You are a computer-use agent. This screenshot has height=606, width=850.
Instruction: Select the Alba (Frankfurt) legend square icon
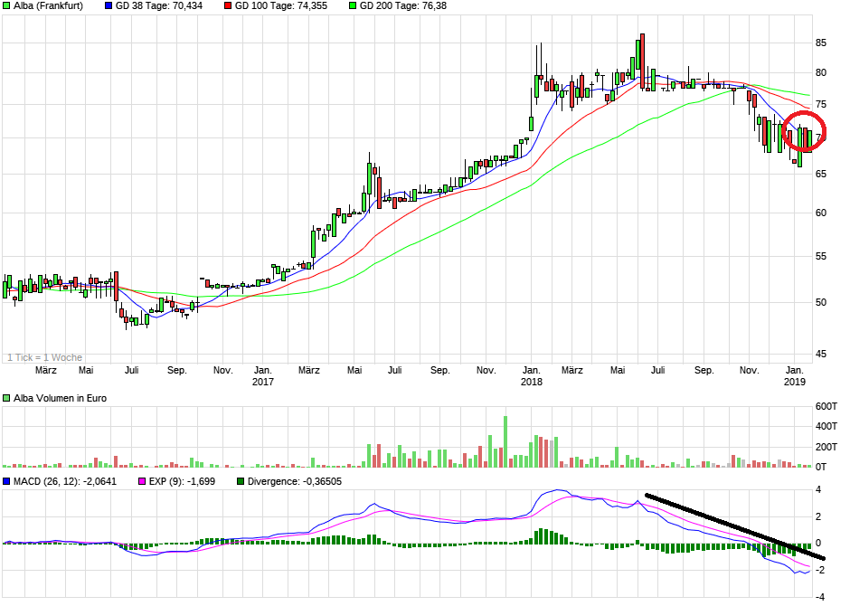click(x=7, y=7)
